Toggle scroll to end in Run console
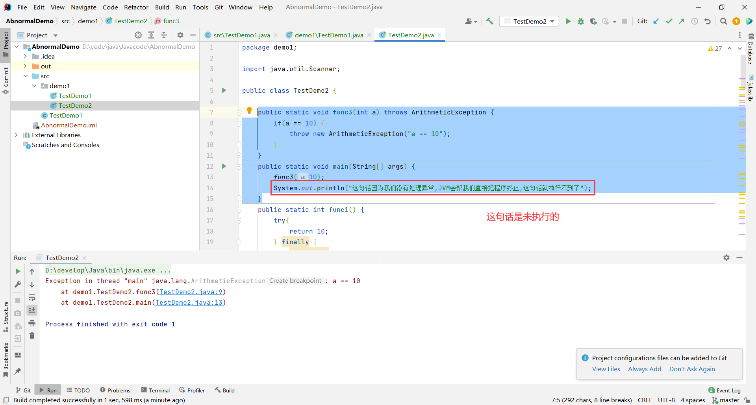This screenshot has height=405, width=756. point(32,310)
